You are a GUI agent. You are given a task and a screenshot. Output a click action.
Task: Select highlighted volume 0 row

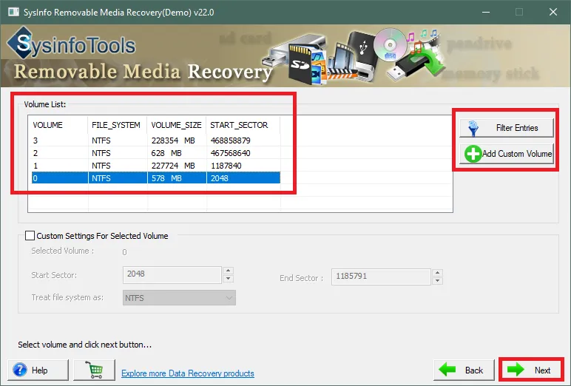156,178
